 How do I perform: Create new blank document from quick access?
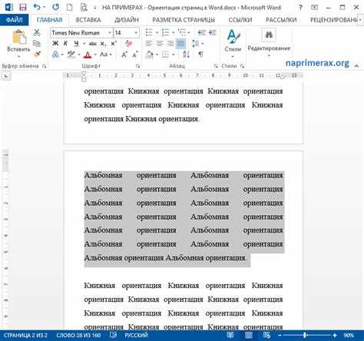pyautogui.click(x=69, y=7)
